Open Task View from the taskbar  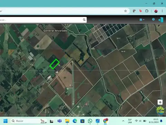[52, 121]
